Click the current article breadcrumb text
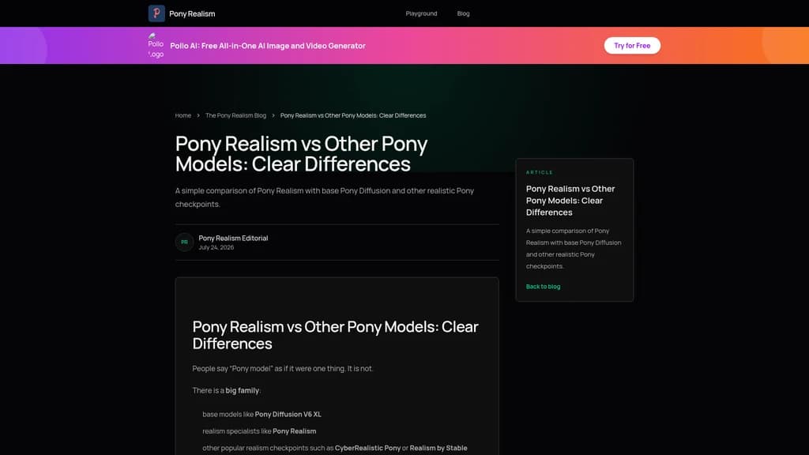 coord(353,115)
